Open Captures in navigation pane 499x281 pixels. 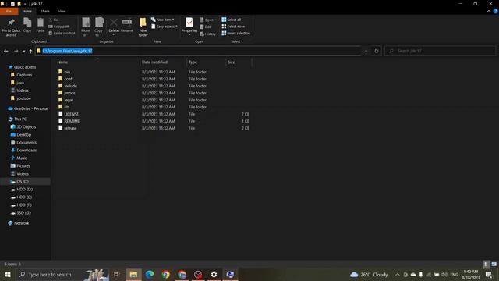coord(24,75)
